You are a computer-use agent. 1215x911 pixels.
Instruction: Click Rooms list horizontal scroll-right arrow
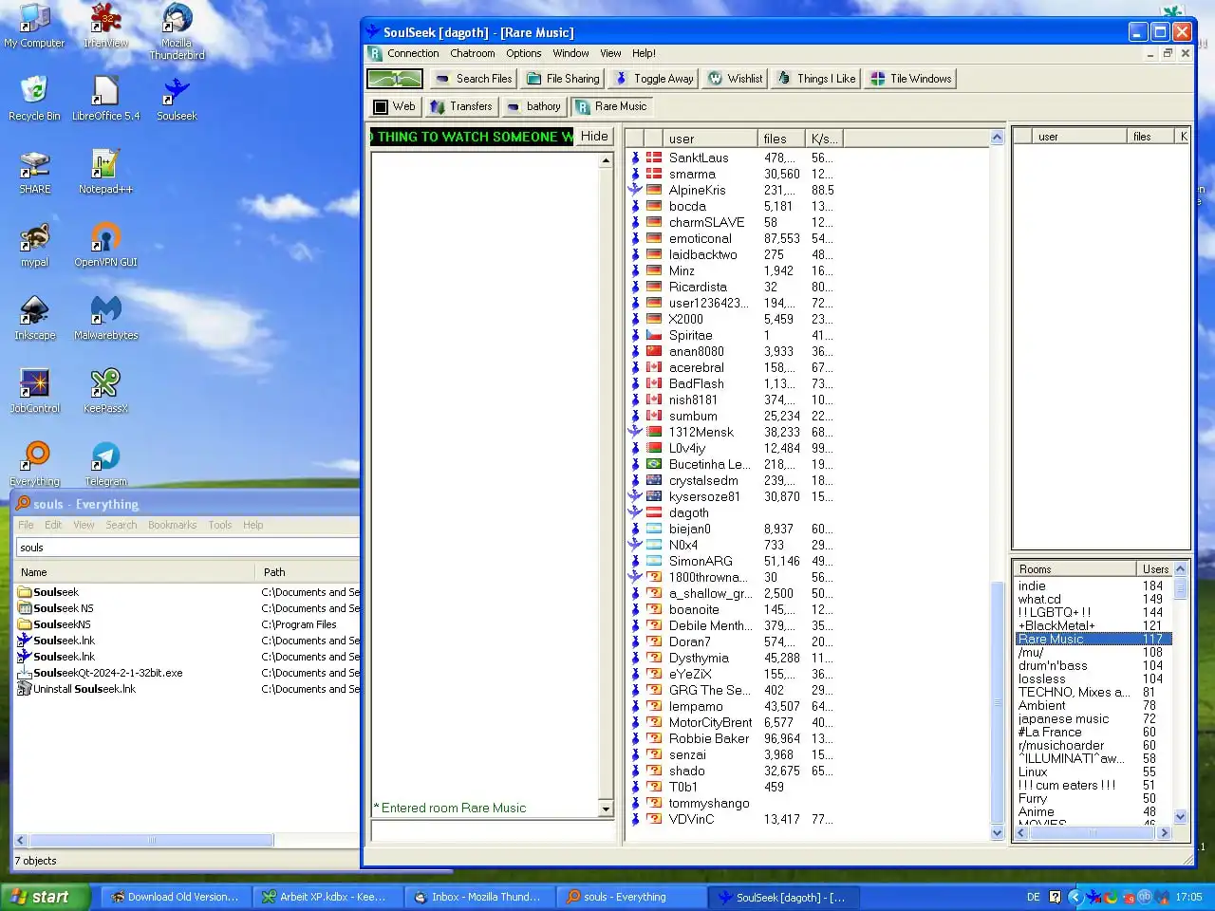click(1165, 833)
